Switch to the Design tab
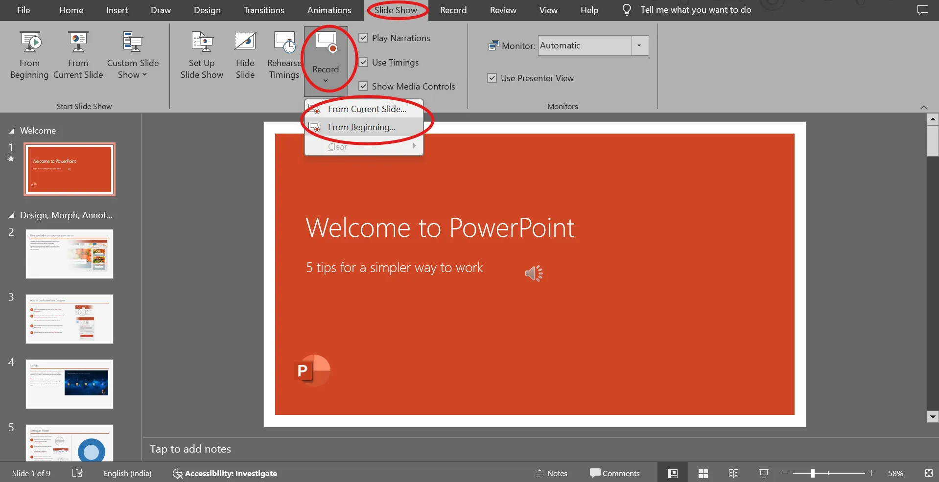Viewport: 939px width, 482px height. [207, 10]
